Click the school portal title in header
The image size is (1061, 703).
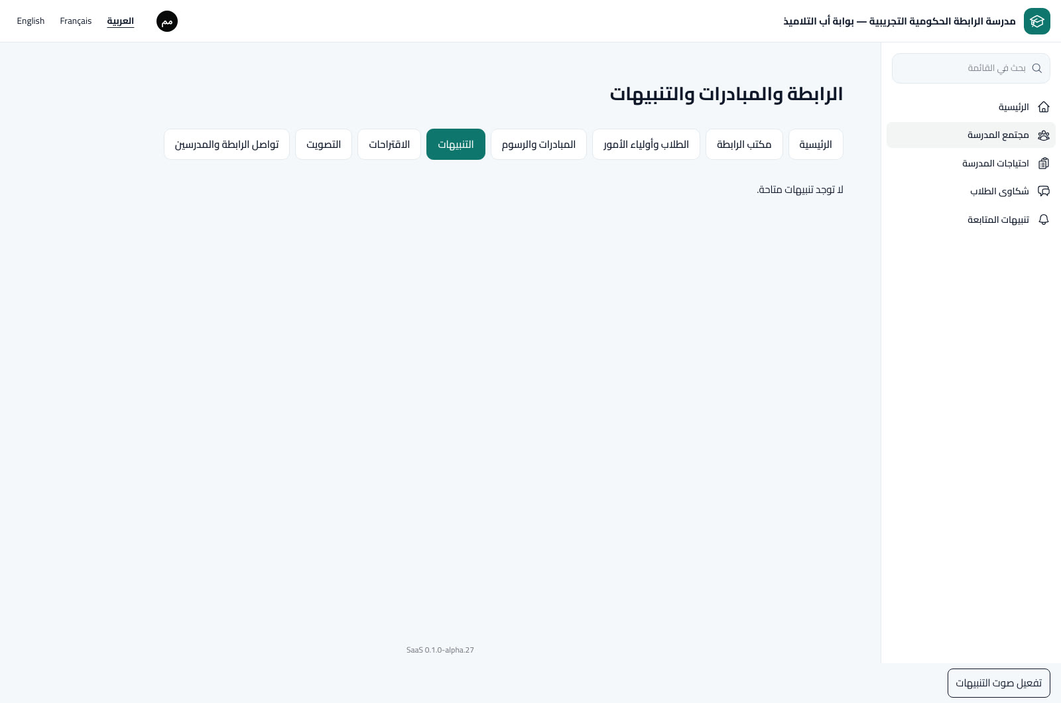coord(899,21)
